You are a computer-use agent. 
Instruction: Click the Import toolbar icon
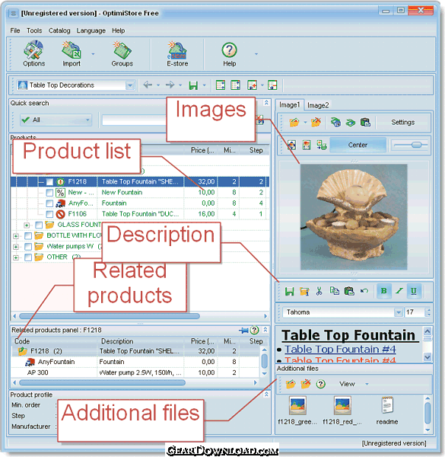pos(72,54)
